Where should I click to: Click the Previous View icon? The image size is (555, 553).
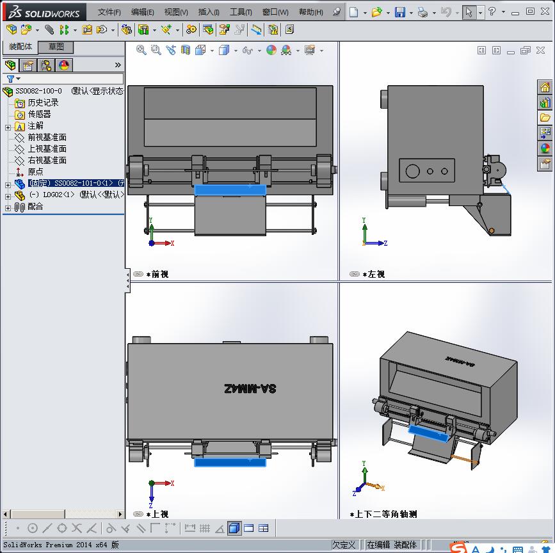(x=171, y=50)
